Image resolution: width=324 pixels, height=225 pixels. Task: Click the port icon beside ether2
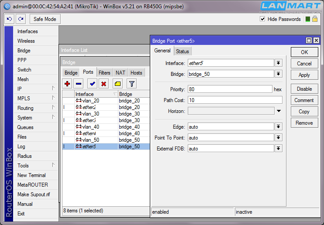(x=79, y=107)
